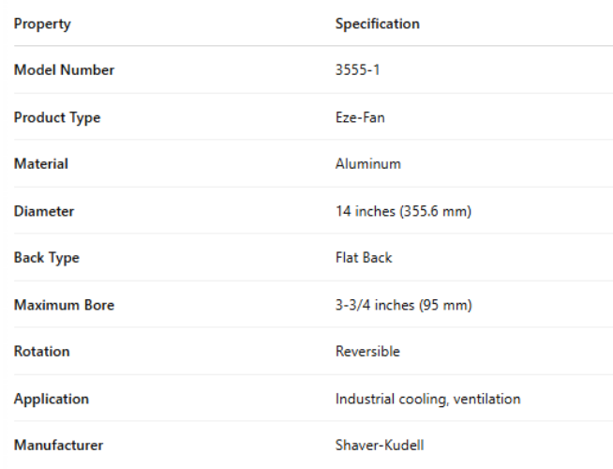This screenshot has width=613, height=469.
Task: Click the 3-3/4 inches (95 mm) value
Action: (x=403, y=305)
